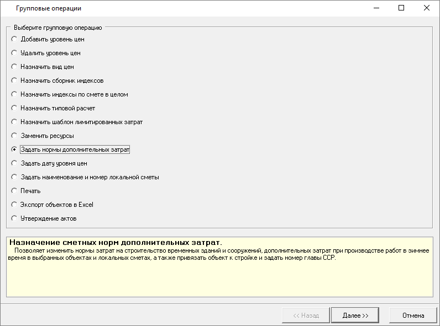Select 'Задать дату уровня цен' option

[14, 163]
